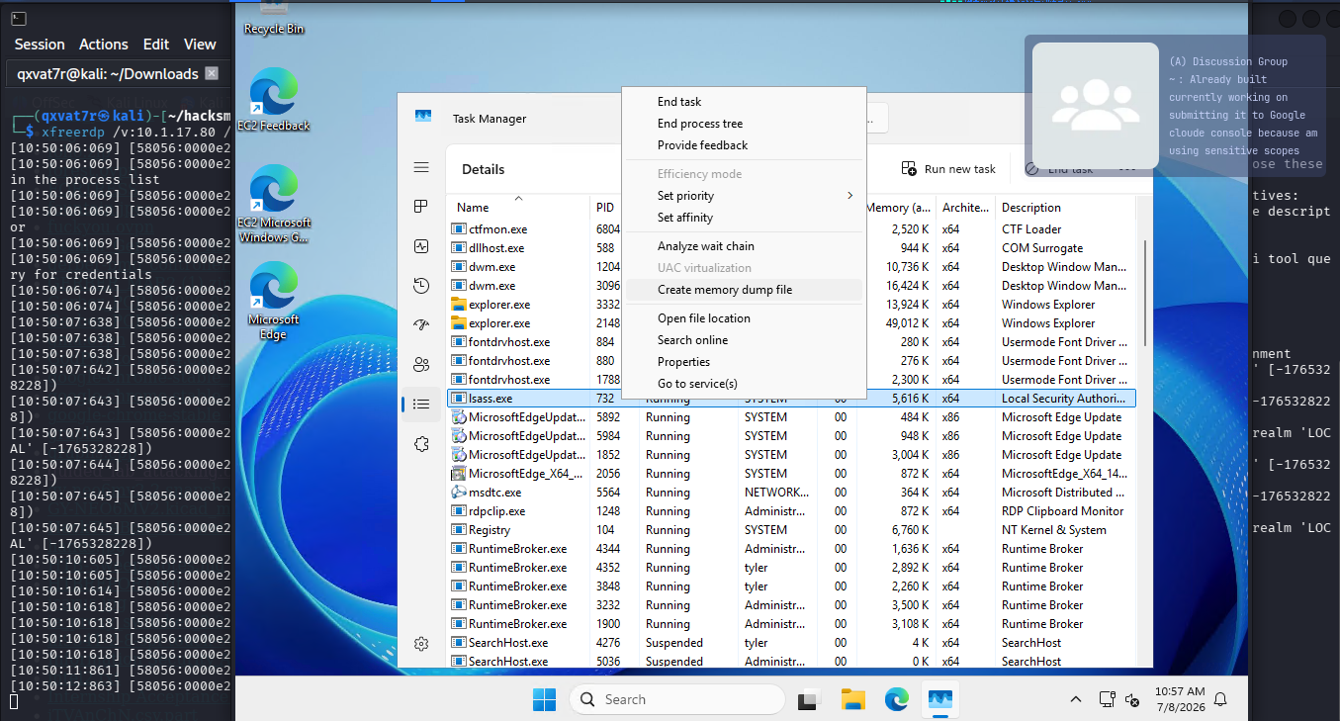Open Task Manager navigation hamburger menu

421,168
